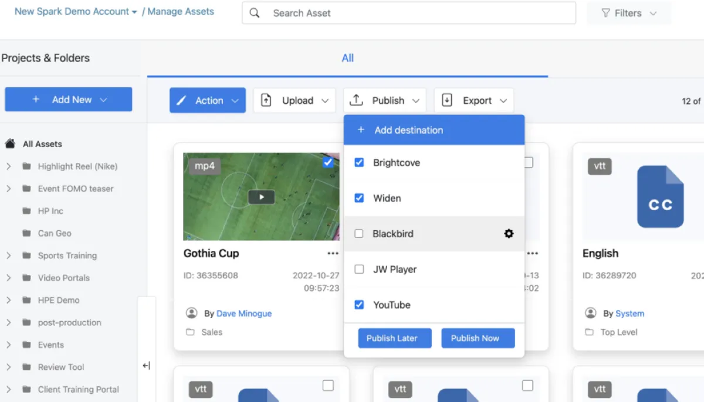Click in the Search Asset field

[409, 13]
